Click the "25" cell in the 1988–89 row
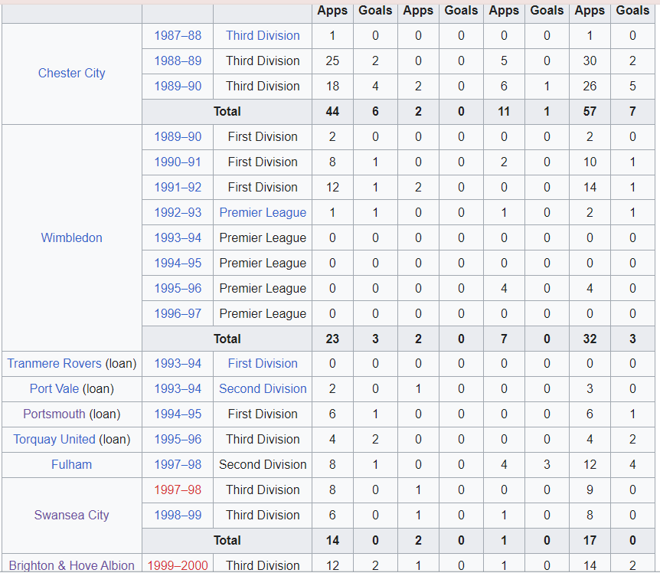660x573 pixels. click(332, 61)
